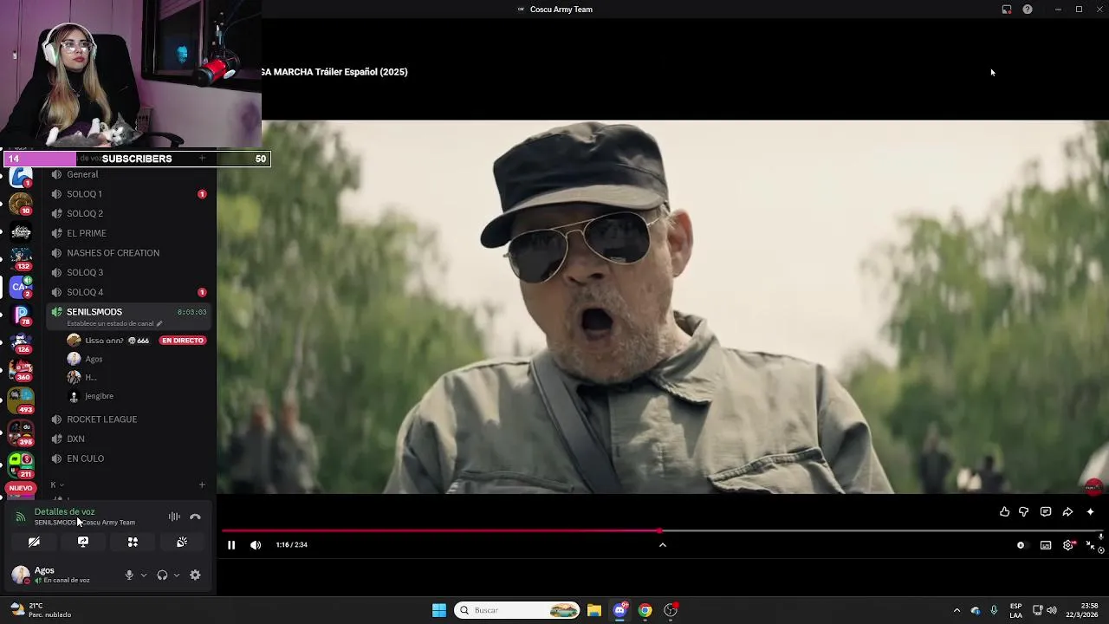Mute the Discord microphone
This screenshot has height=624, width=1109.
click(129, 575)
